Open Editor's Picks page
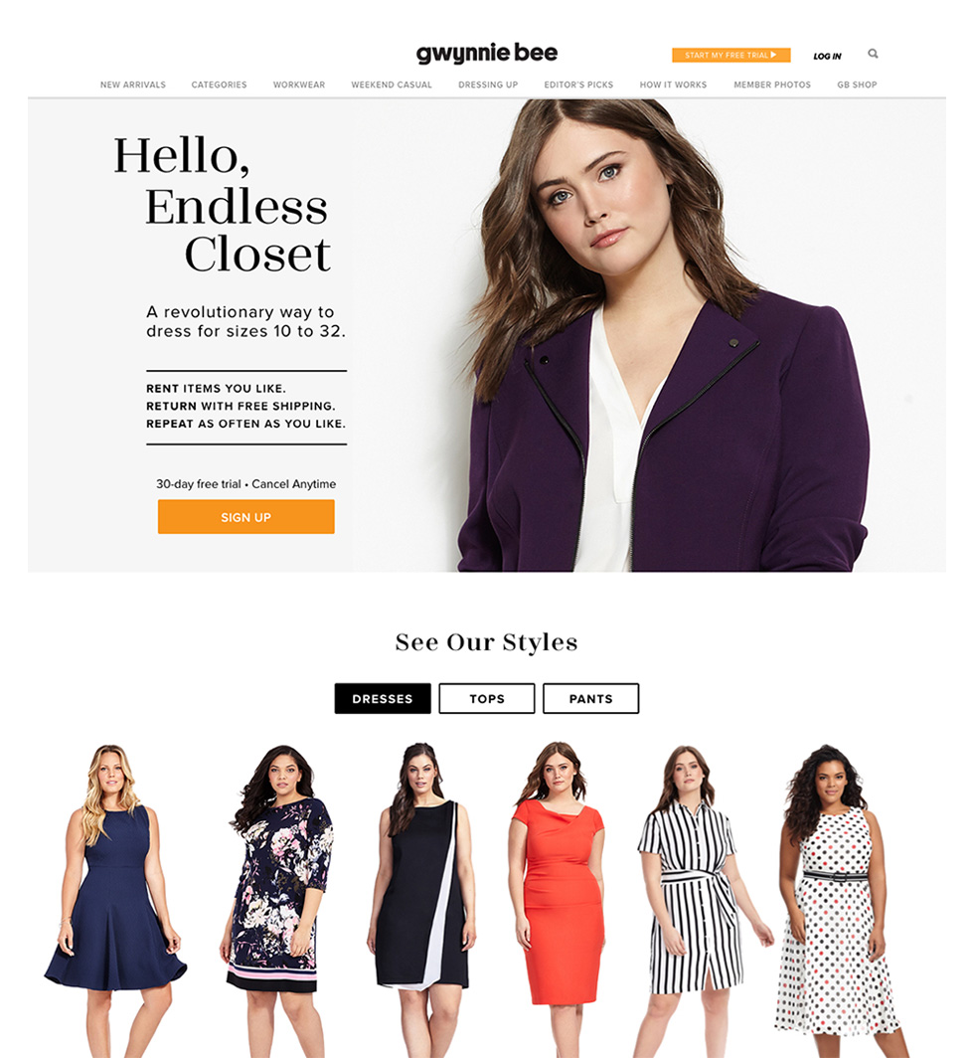 (x=578, y=86)
